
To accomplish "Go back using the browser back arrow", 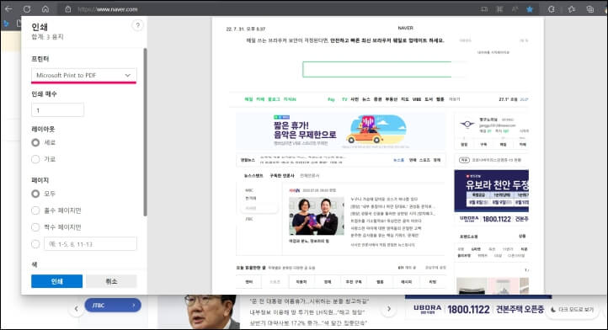I will 8,9.
